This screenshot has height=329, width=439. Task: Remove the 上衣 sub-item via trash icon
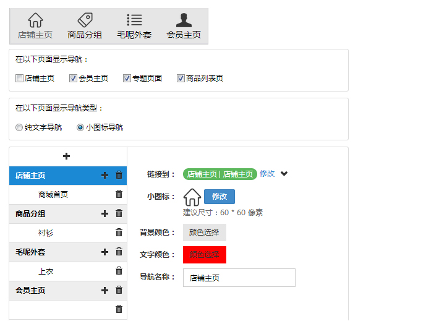click(x=119, y=271)
